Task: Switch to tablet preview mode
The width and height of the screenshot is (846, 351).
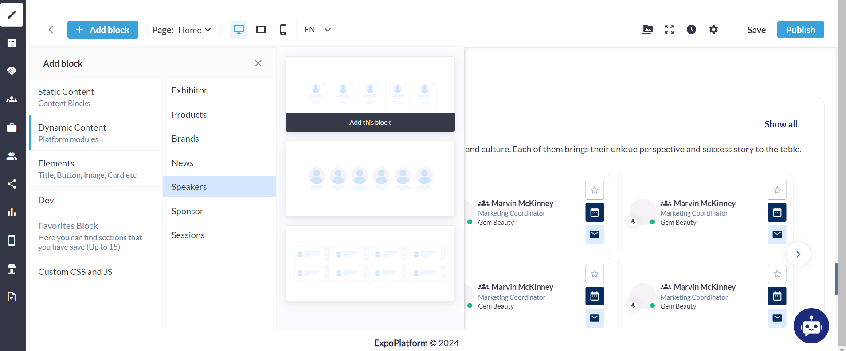Action: [x=261, y=30]
